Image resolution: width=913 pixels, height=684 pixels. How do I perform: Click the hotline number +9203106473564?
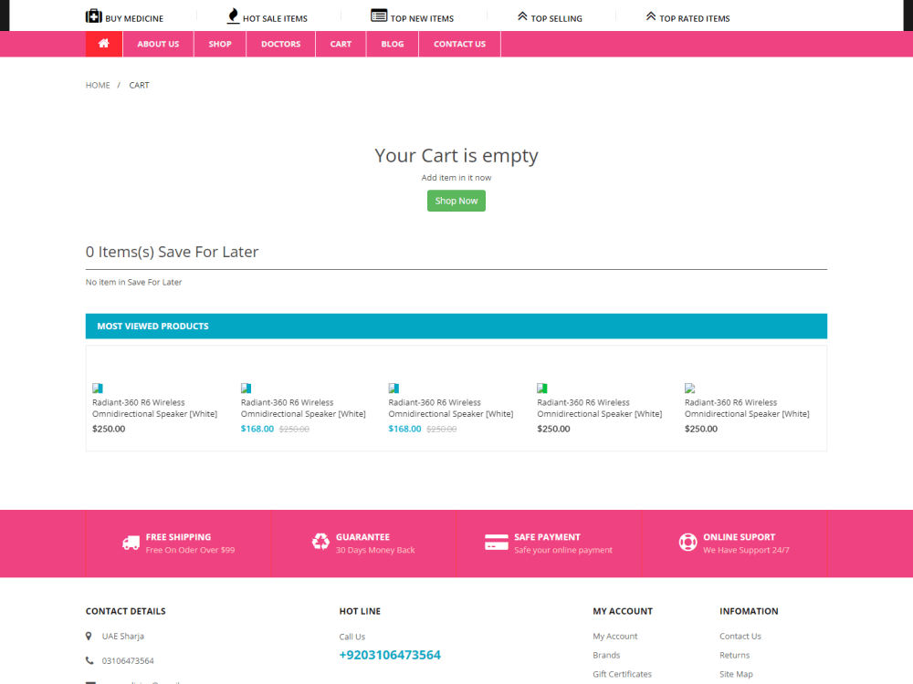(390, 655)
